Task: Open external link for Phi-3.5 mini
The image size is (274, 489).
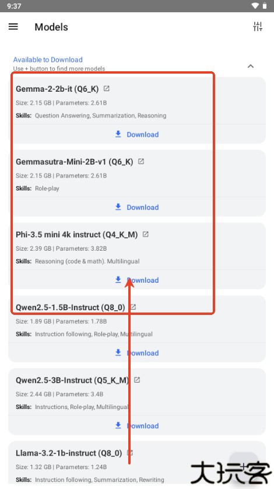Action: 145,234
